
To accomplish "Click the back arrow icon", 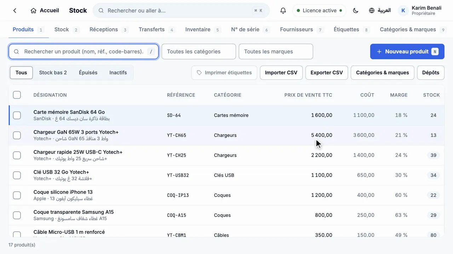I will click(15, 11).
